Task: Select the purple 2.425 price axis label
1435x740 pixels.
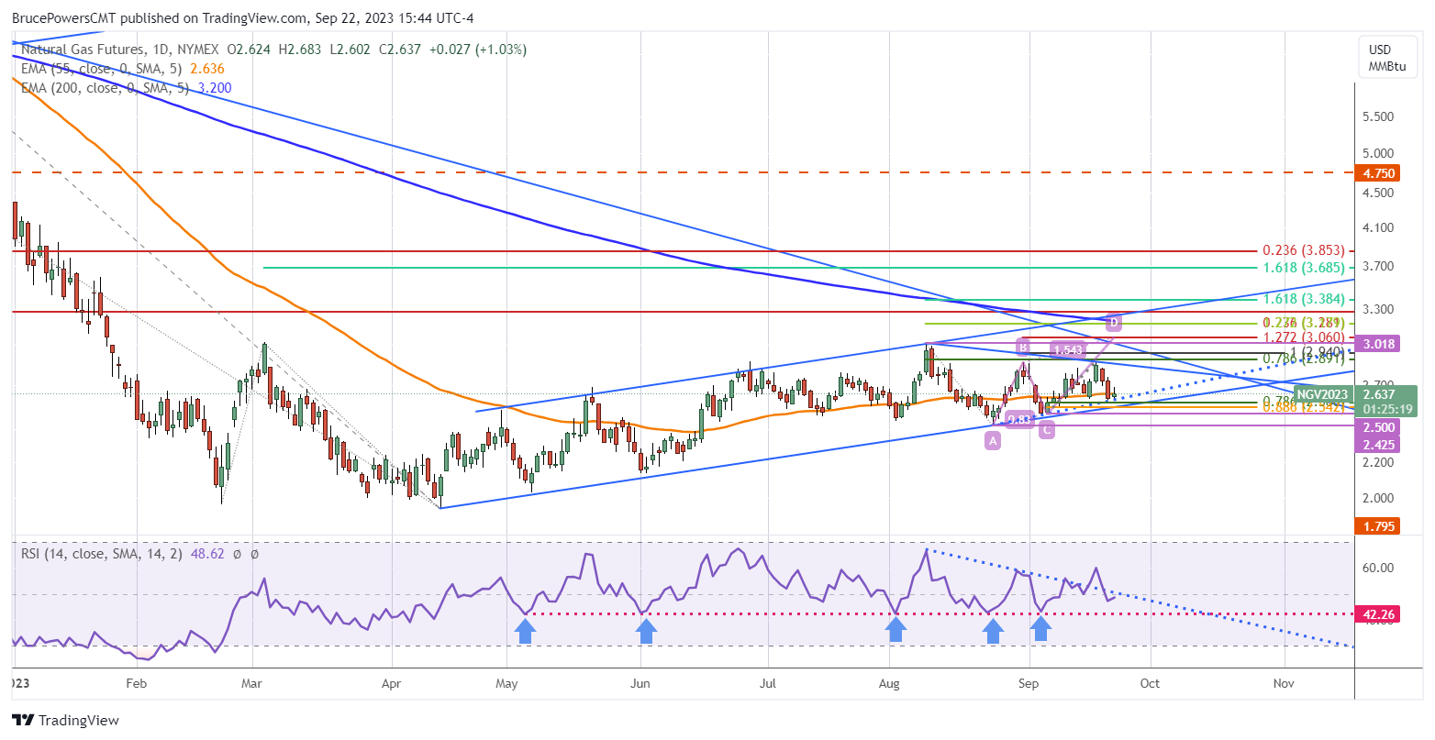Action: pos(1380,444)
